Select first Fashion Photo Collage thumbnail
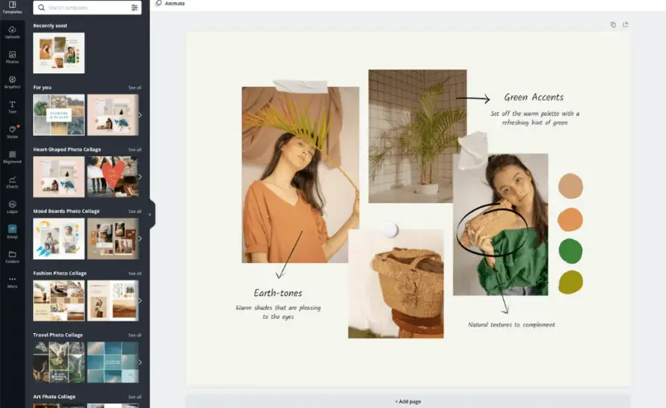The image size is (666, 408). coord(58,300)
